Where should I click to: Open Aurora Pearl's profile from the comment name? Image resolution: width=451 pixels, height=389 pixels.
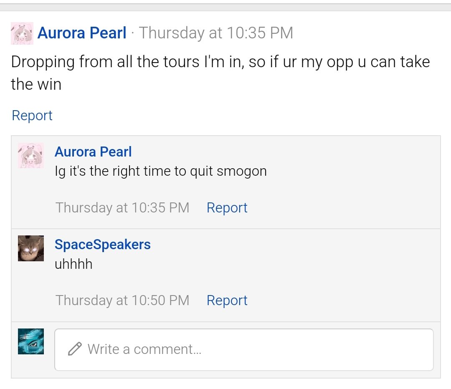93,152
